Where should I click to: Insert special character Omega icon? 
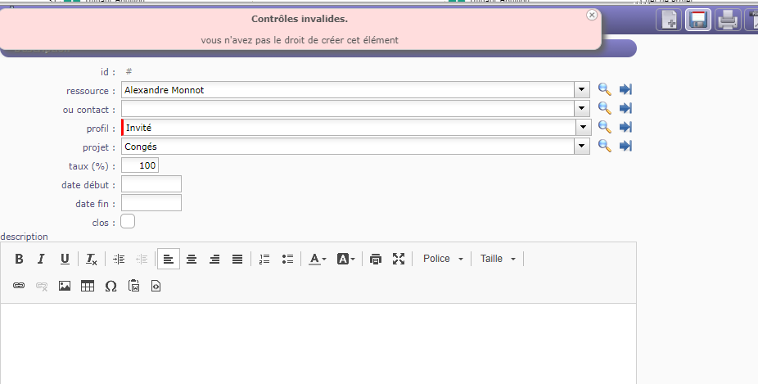click(x=111, y=286)
